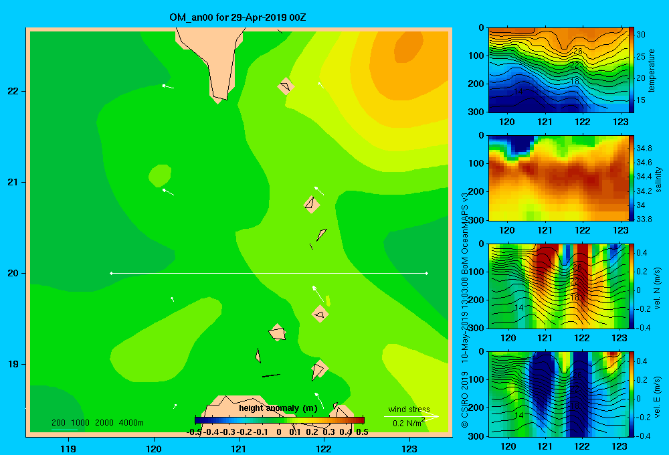Open the vel. N velocity section panel
Image resolution: width=669 pixels, height=455 pixels.
coord(558,286)
